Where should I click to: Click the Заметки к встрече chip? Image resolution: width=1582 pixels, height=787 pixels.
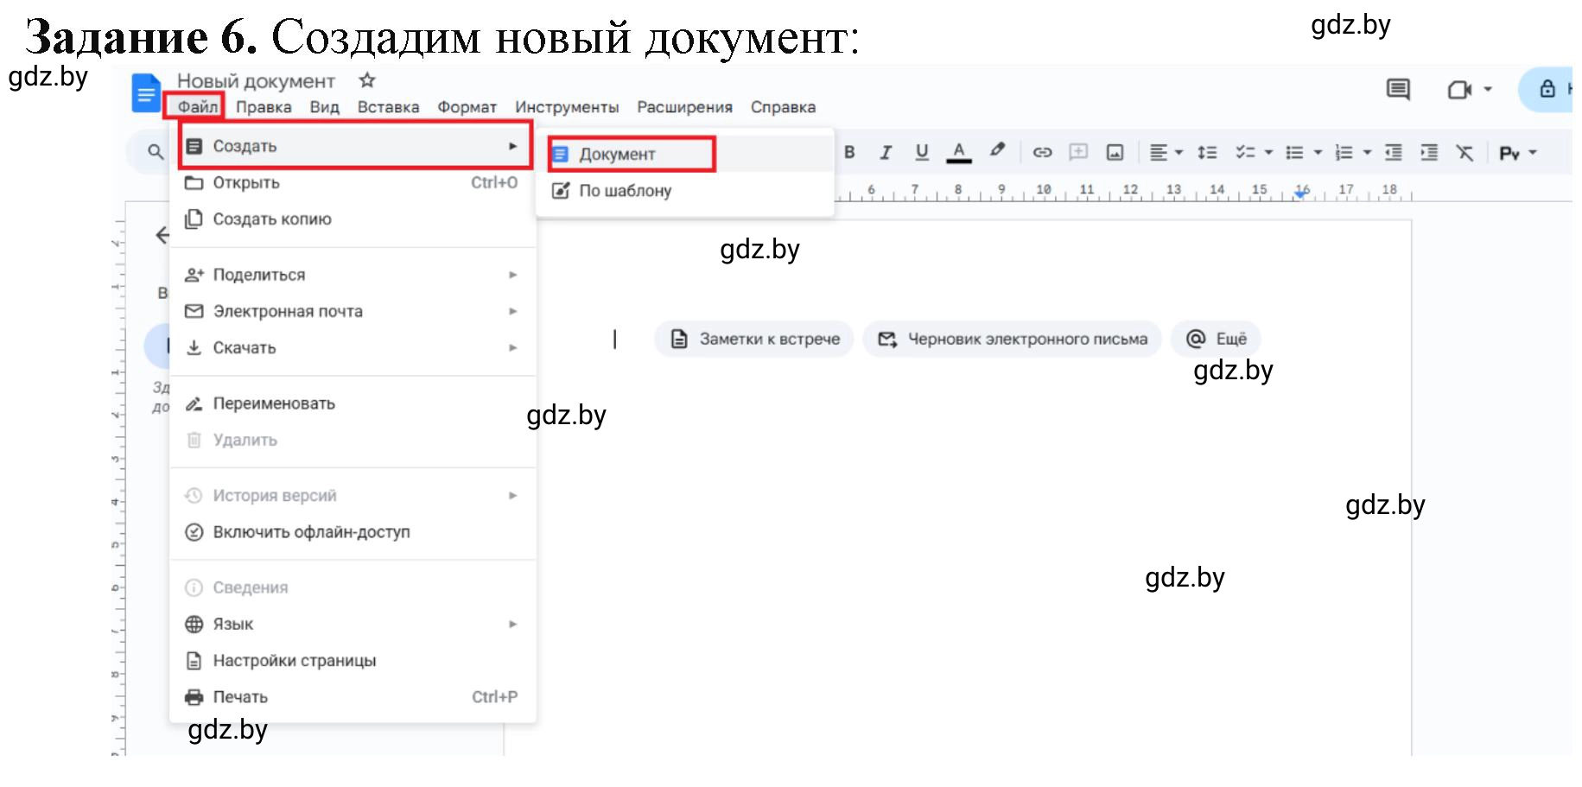[x=754, y=339]
